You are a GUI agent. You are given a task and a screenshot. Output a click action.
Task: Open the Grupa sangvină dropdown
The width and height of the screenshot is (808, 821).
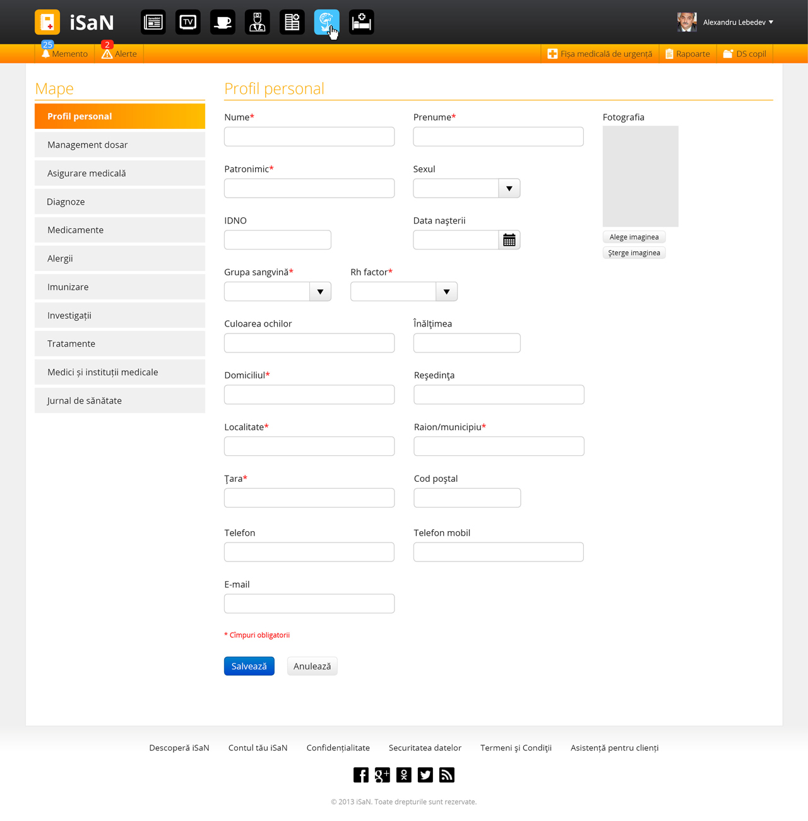pos(320,292)
